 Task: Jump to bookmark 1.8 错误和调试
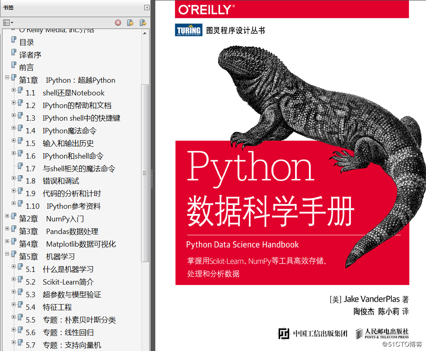(52, 181)
